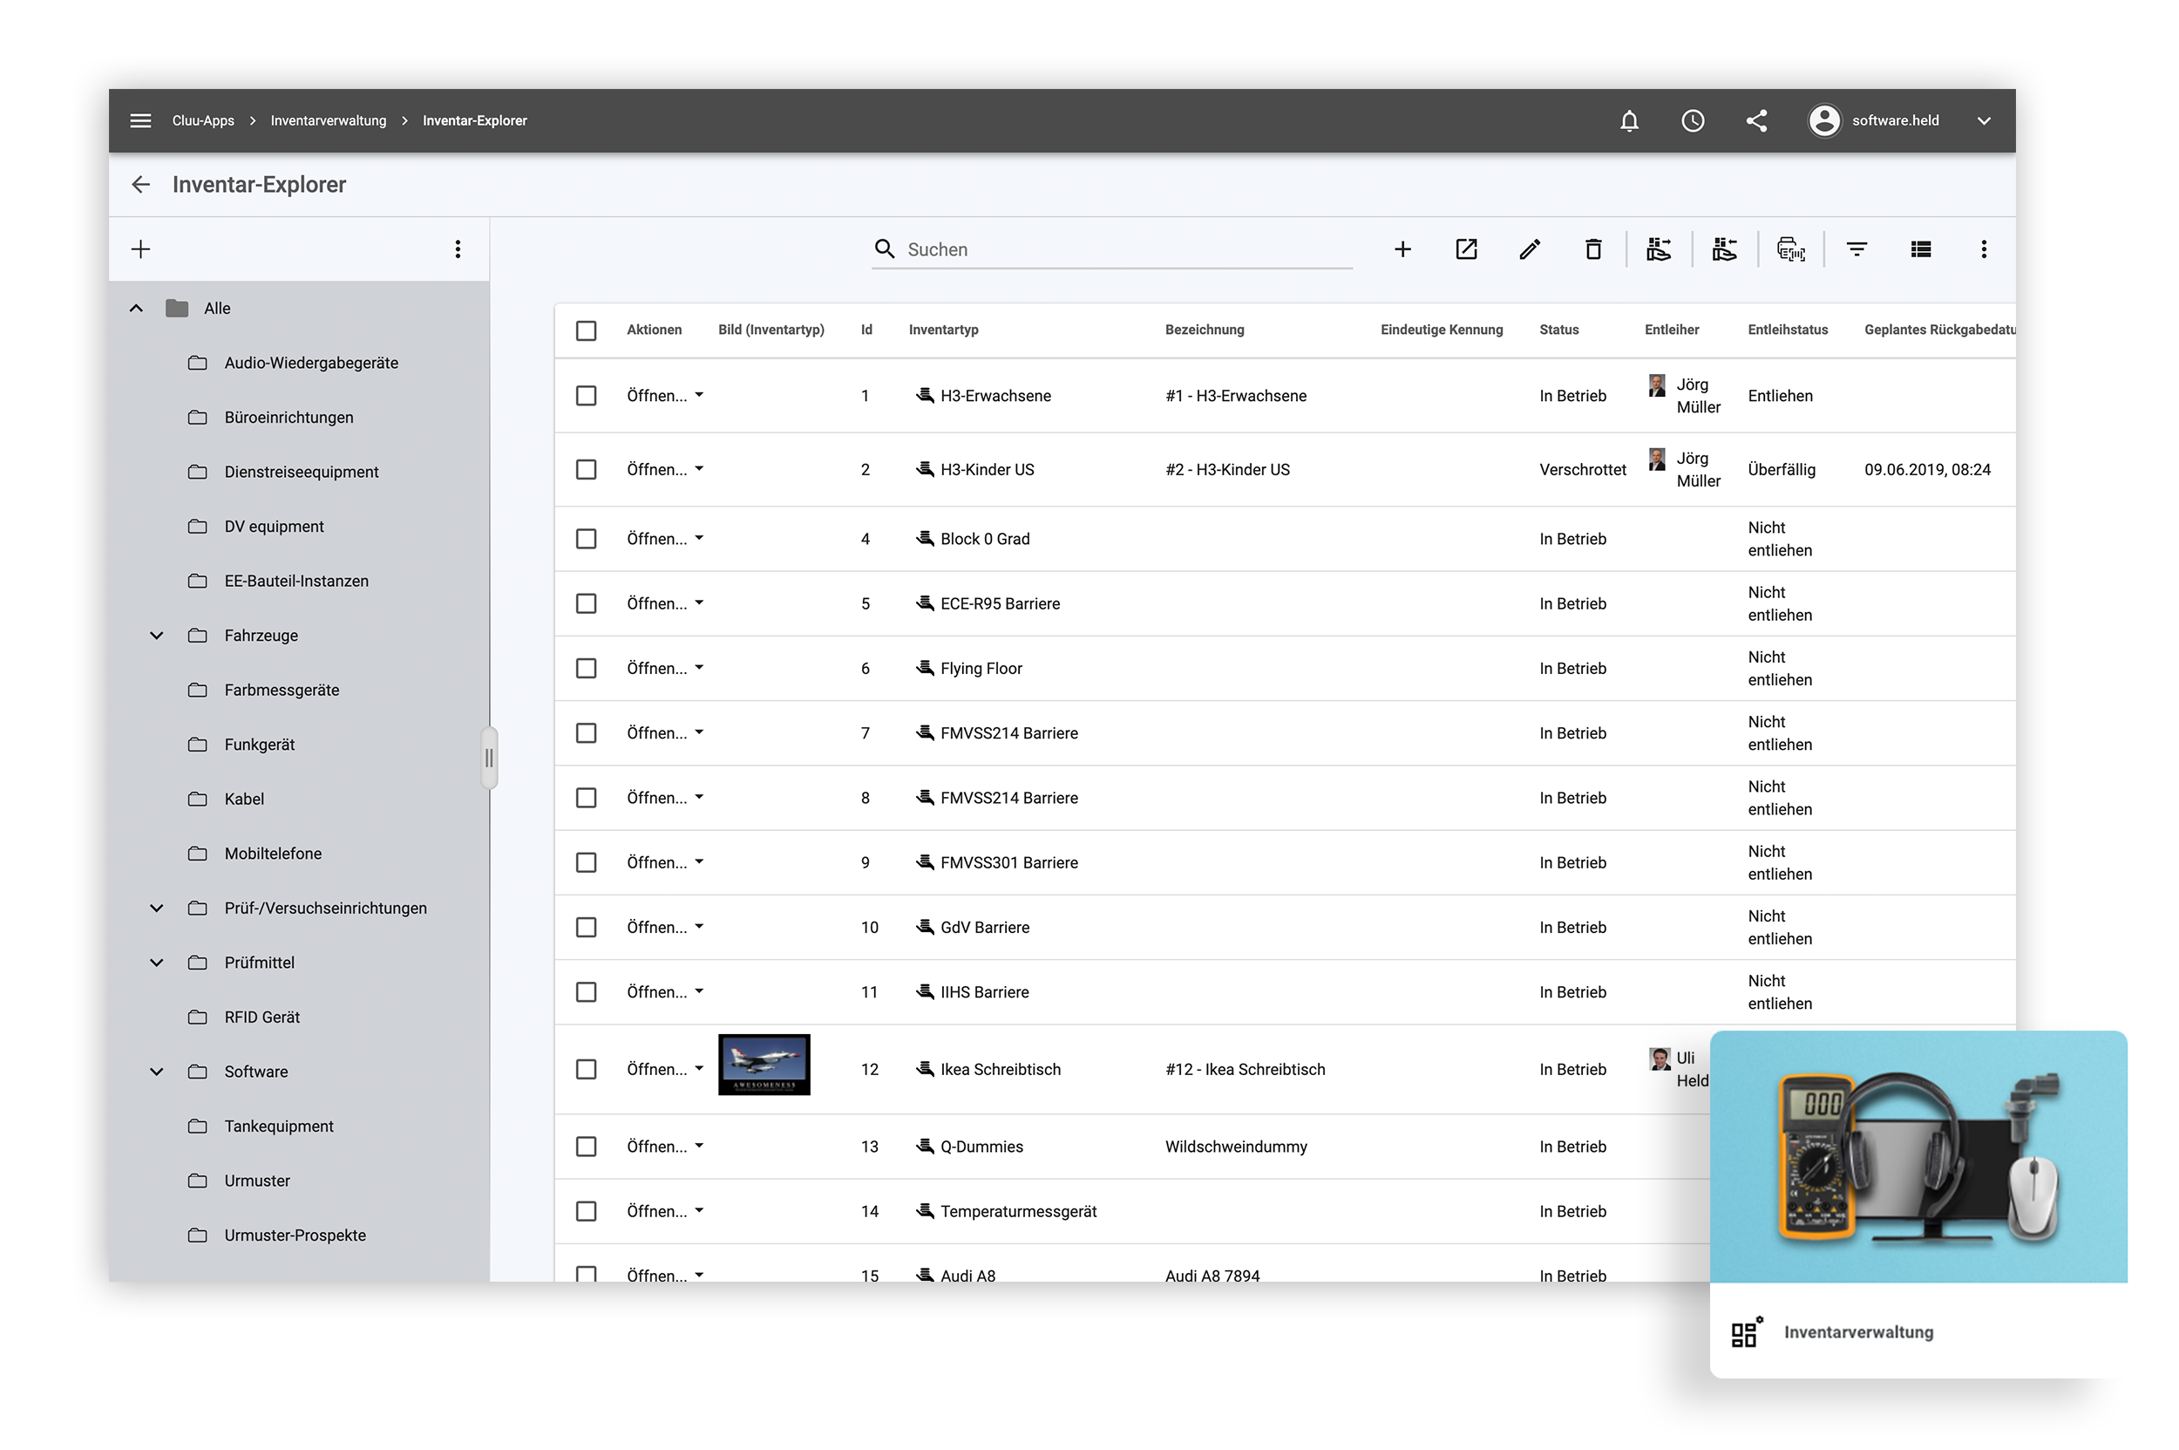2179x1450 pixels.
Task: Click the pencil edit icon in toolbar
Action: (x=1529, y=248)
